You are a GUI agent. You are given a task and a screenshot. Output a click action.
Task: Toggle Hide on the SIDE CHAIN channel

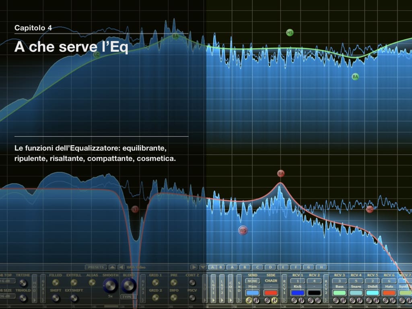tap(274, 300)
